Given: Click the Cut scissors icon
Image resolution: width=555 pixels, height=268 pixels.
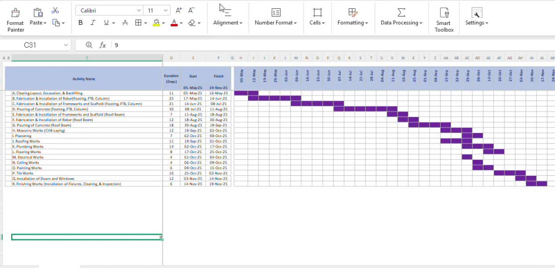Looking at the screenshot, I should tap(55, 11).
